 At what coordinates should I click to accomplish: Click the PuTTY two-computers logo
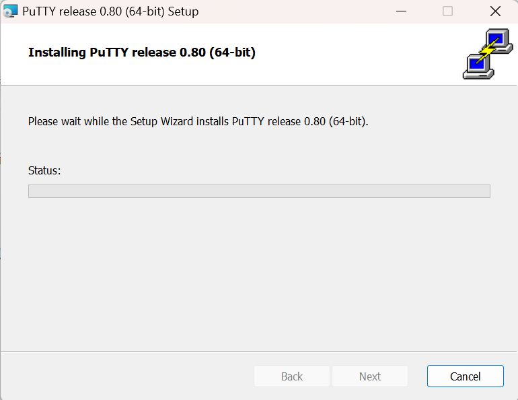(x=488, y=54)
